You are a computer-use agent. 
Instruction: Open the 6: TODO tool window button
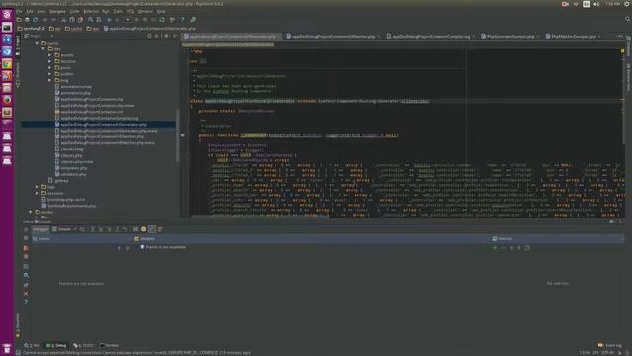pyautogui.click(x=83, y=345)
